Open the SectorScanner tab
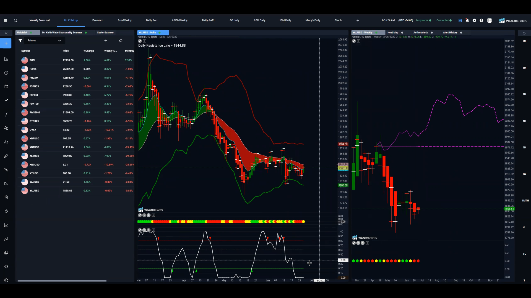Image resolution: width=531 pixels, height=298 pixels. point(105,33)
